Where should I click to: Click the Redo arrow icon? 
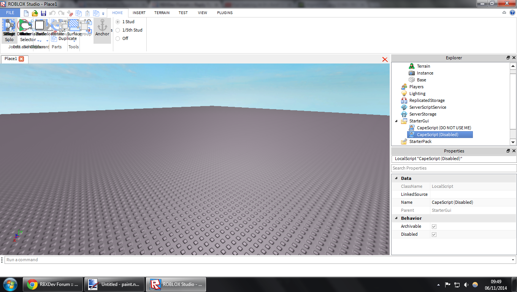point(61,13)
